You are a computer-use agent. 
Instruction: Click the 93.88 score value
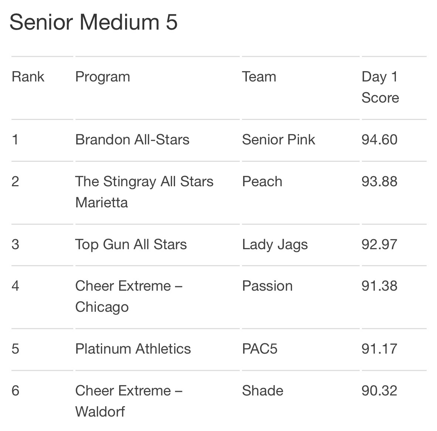379,181
